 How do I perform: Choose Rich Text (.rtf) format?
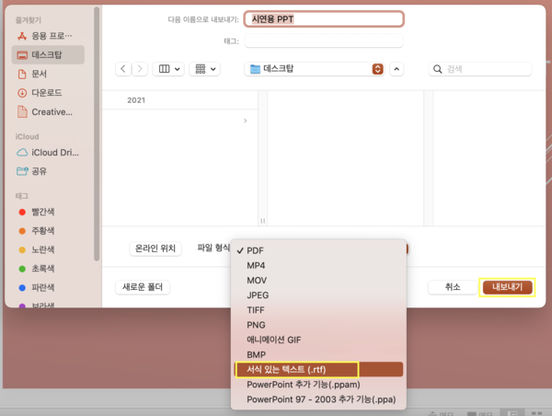[318, 369]
